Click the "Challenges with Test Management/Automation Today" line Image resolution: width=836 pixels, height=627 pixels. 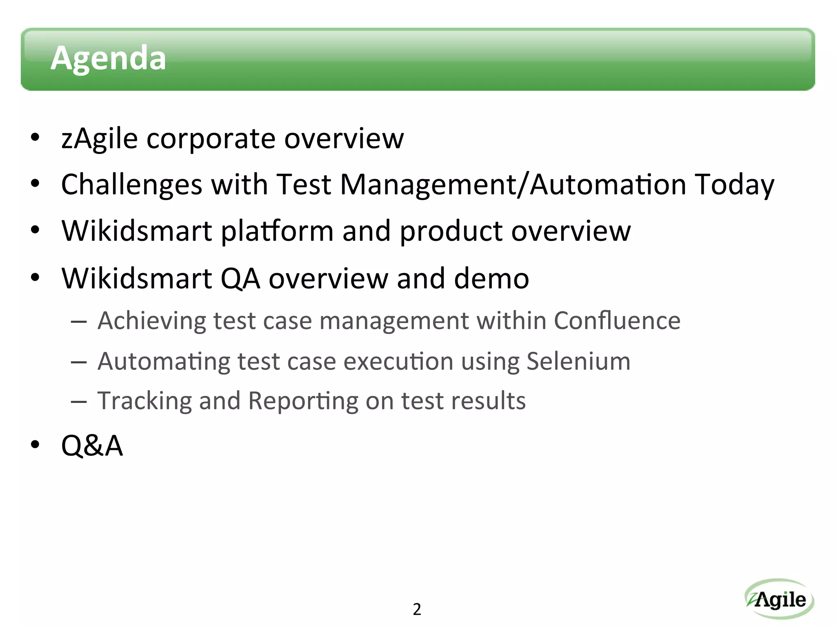click(x=417, y=185)
